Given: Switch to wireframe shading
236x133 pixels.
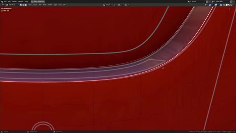Looking at the screenshot, I should tap(224, 5).
